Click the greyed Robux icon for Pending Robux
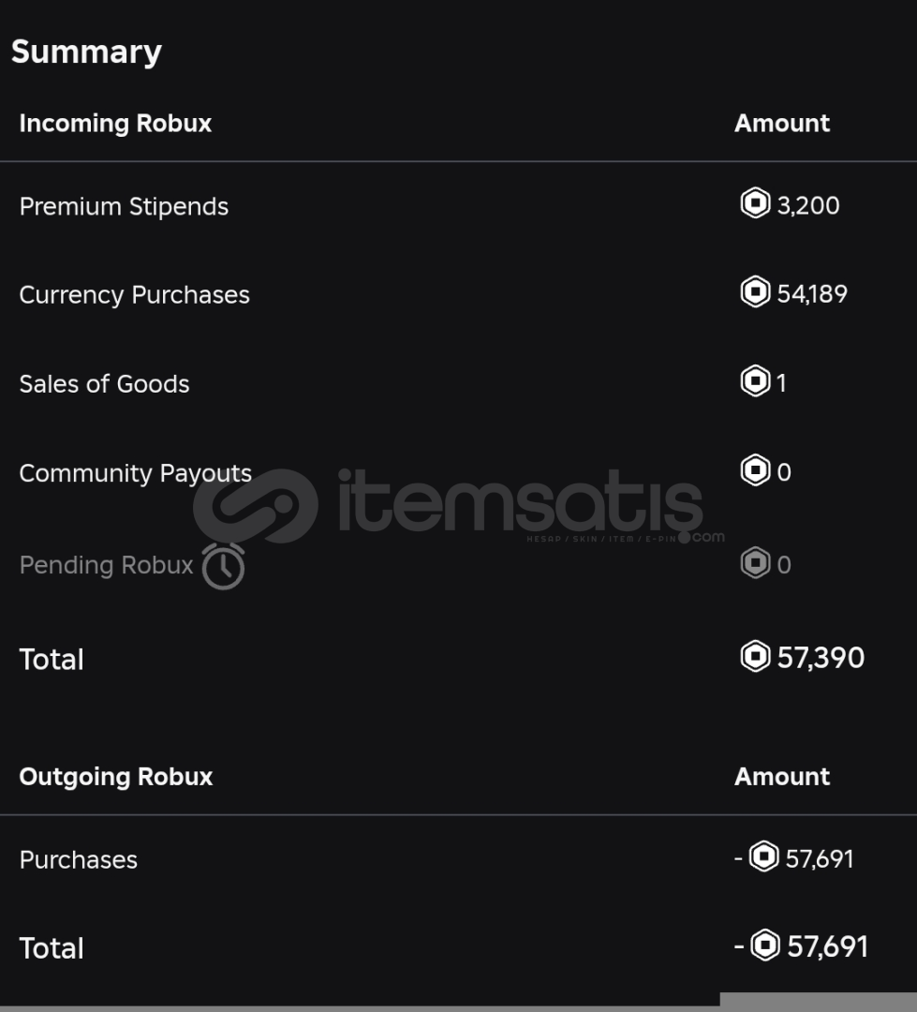The width and height of the screenshot is (917, 1012). 755,563
